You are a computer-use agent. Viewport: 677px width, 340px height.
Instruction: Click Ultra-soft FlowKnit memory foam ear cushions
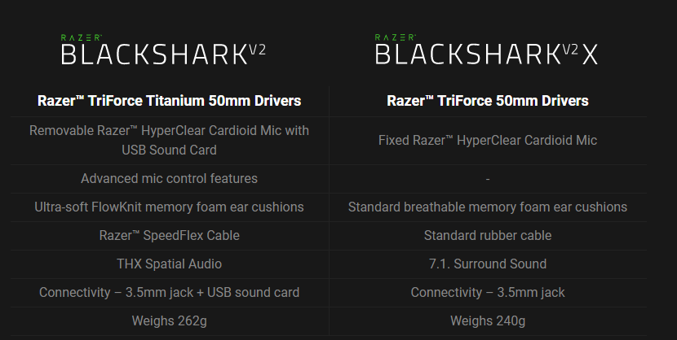pos(170,207)
